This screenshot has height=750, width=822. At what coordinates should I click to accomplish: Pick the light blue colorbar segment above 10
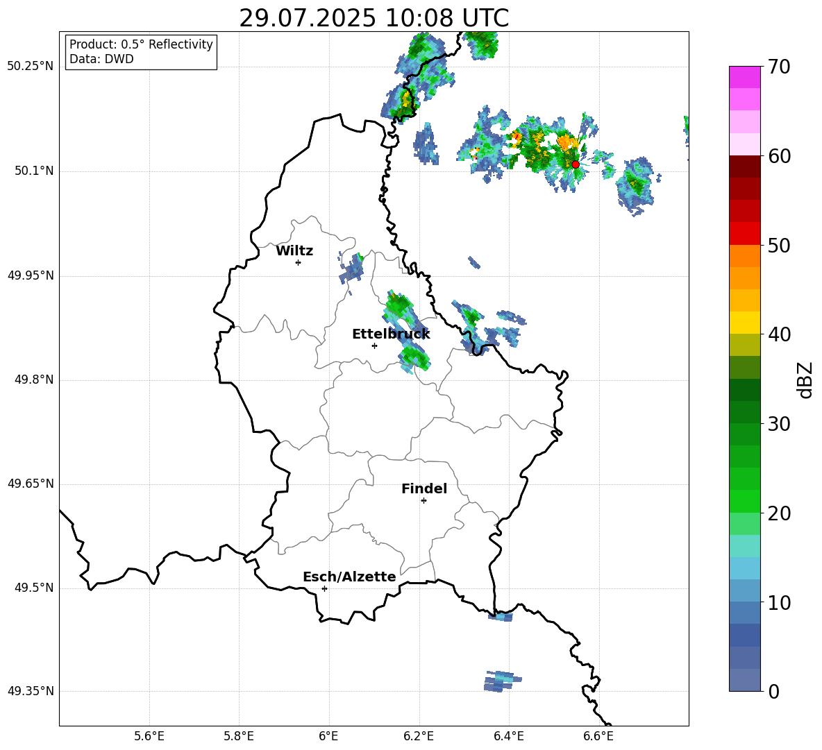coord(744,591)
